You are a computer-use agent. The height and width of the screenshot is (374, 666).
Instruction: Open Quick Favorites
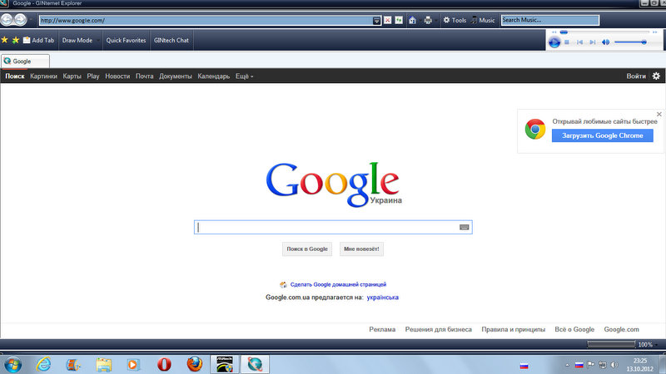tap(126, 40)
